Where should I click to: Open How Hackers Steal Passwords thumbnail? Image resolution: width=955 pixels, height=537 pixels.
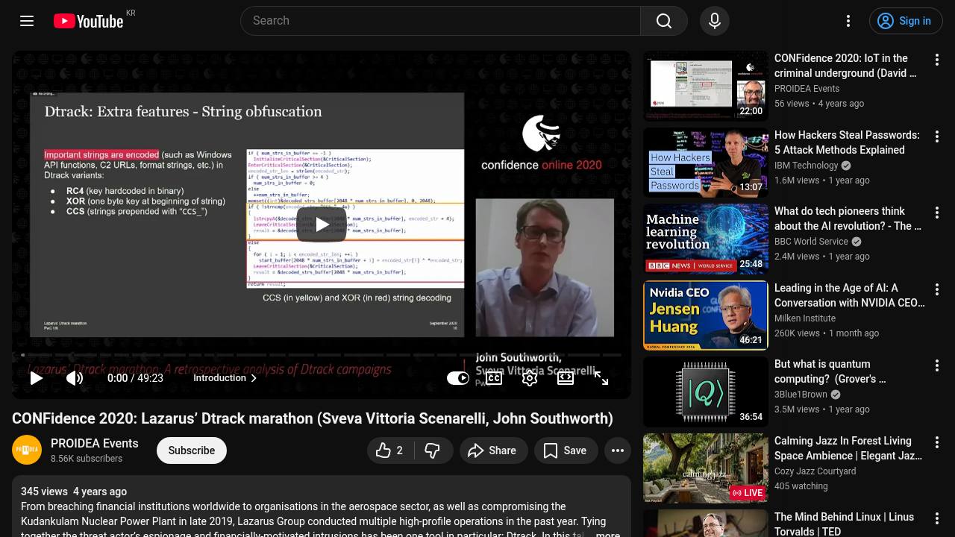(706, 163)
